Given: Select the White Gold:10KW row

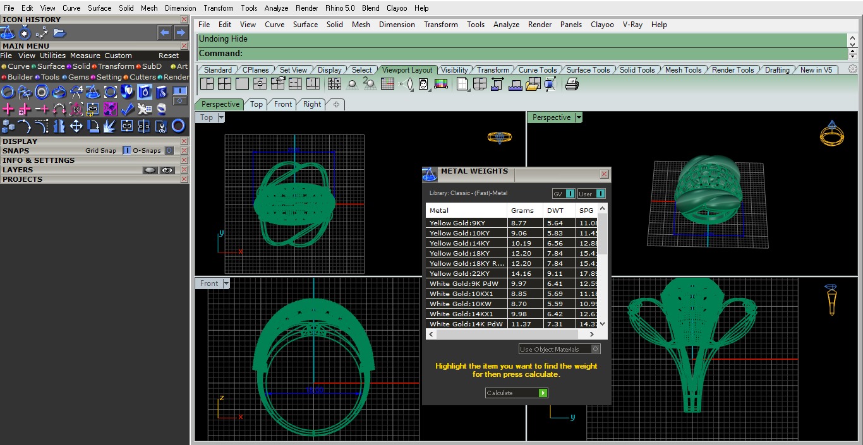Looking at the screenshot, I should (512, 304).
